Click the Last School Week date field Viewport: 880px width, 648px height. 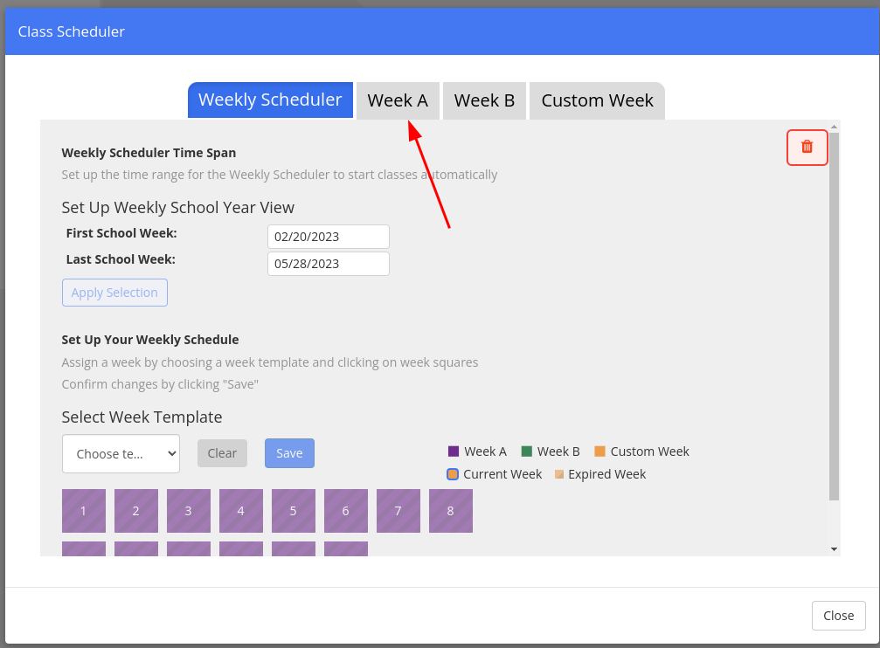329,264
